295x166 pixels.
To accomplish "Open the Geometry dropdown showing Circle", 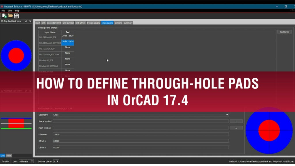I will (x=227, y=114).
